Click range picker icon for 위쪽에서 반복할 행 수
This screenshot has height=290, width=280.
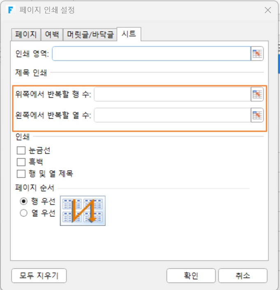257,94
